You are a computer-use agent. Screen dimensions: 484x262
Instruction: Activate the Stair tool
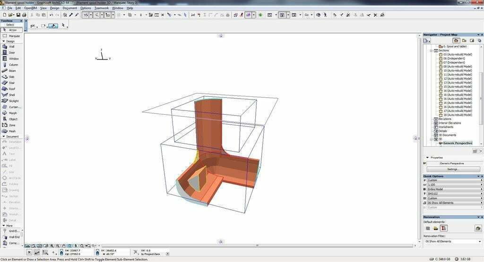tap(11, 83)
